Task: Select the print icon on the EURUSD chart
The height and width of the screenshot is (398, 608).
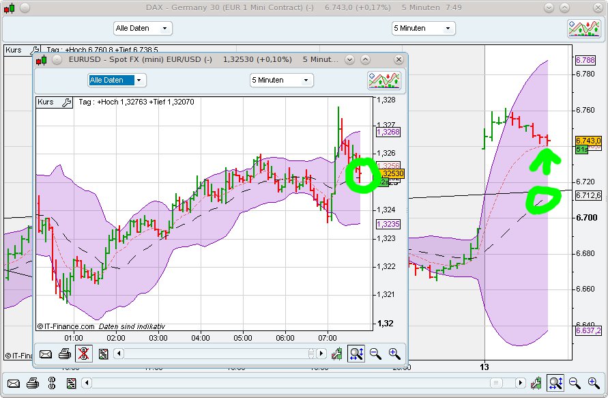Action: [64, 354]
